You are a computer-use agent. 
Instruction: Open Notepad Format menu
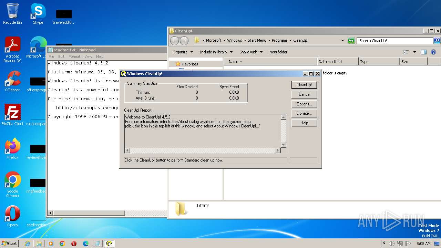coord(74,56)
